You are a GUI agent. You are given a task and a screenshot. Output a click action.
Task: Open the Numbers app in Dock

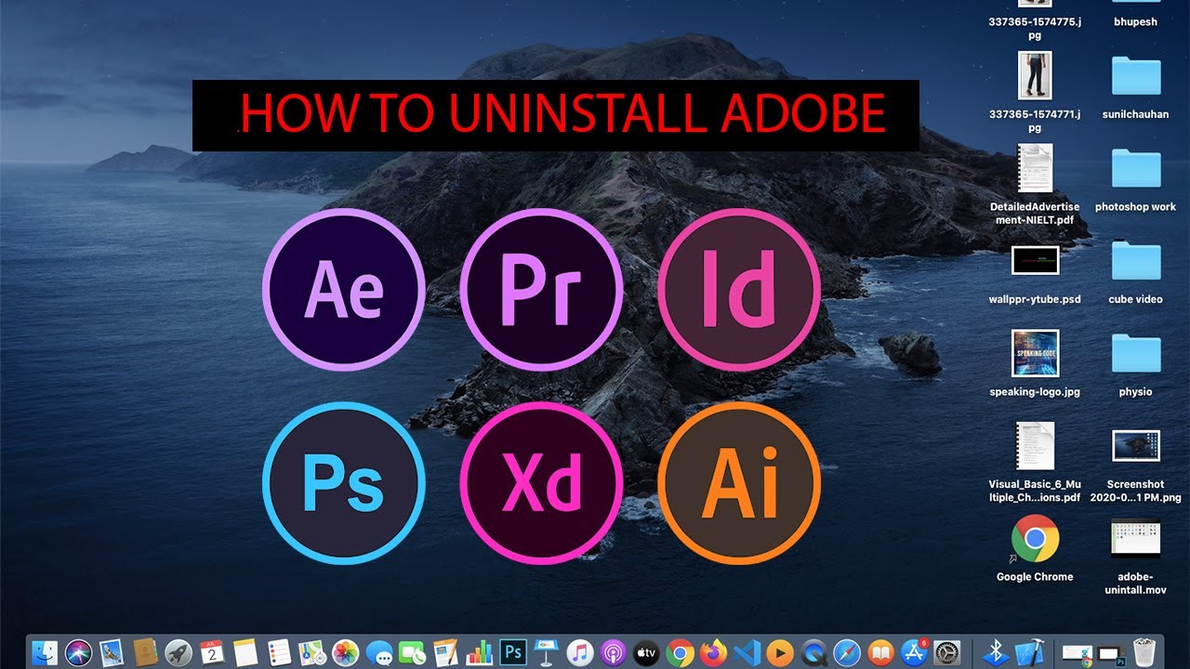(479, 652)
